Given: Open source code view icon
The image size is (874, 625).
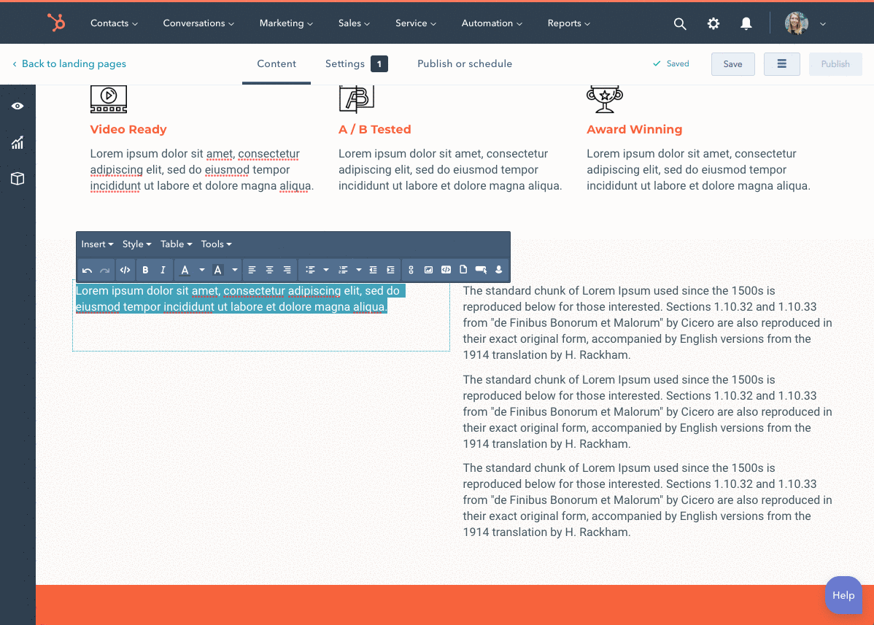Looking at the screenshot, I should click(125, 270).
